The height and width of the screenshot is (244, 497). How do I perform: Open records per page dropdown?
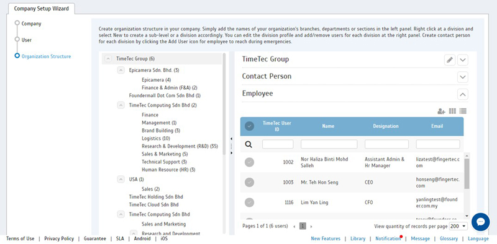458,226
